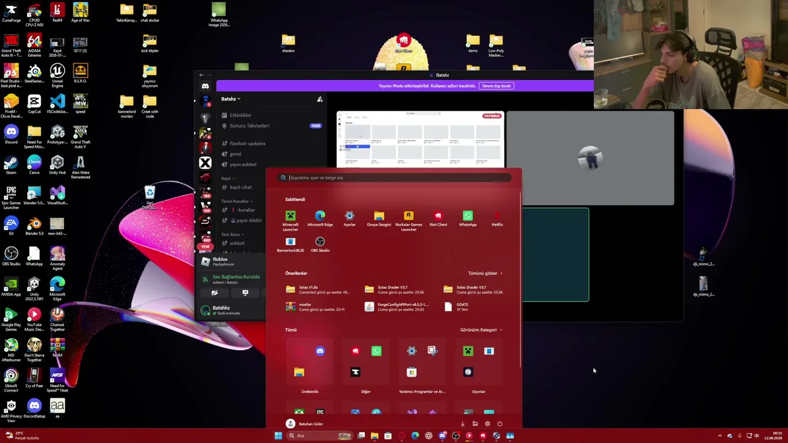Open the Recycle Bin on desktop
The width and height of the screenshot is (788, 443).
point(150,198)
